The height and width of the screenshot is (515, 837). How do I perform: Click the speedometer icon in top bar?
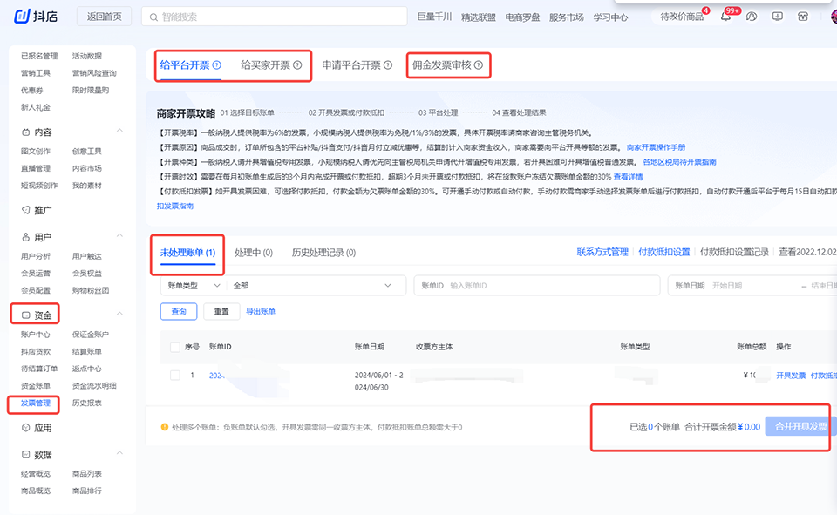[x=752, y=17]
